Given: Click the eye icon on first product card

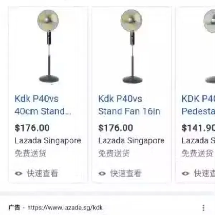Looking at the screenshot, I should click(x=19, y=173).
